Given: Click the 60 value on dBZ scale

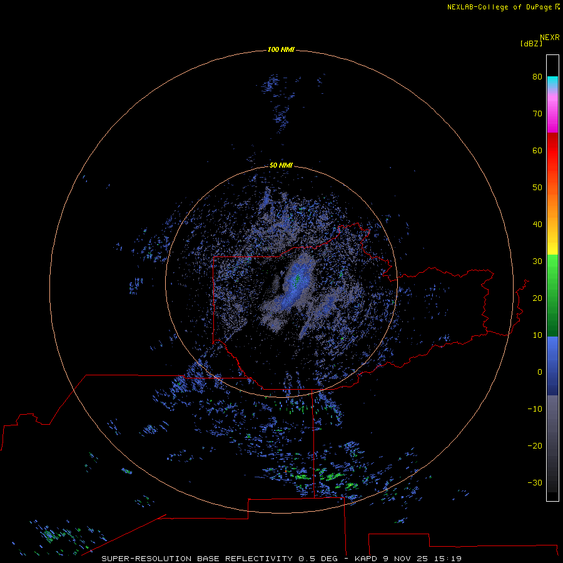Looking at the screenshot, I should coord(537,150).
